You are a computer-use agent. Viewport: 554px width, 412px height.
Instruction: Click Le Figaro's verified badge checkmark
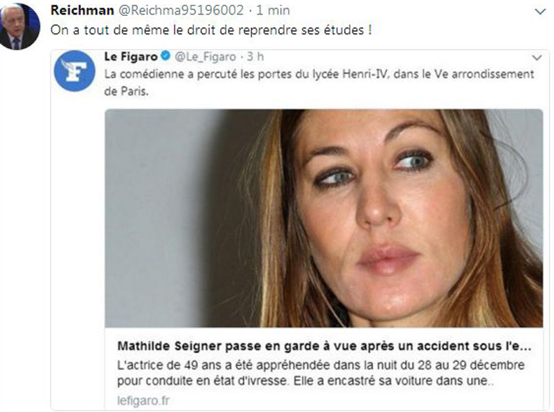point(166,55)
